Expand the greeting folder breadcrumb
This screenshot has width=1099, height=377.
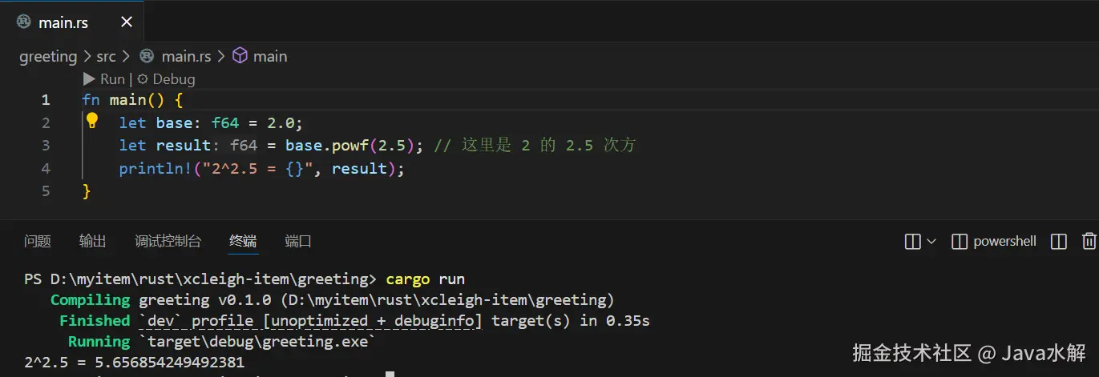click(x=48, y=56)
